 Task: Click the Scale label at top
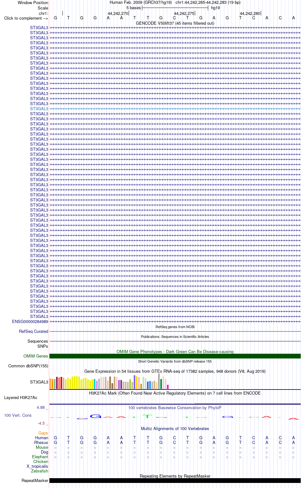pos(43,8)
